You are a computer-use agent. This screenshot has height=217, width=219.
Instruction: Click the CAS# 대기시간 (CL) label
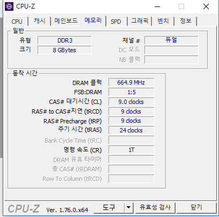click(75, 102)
